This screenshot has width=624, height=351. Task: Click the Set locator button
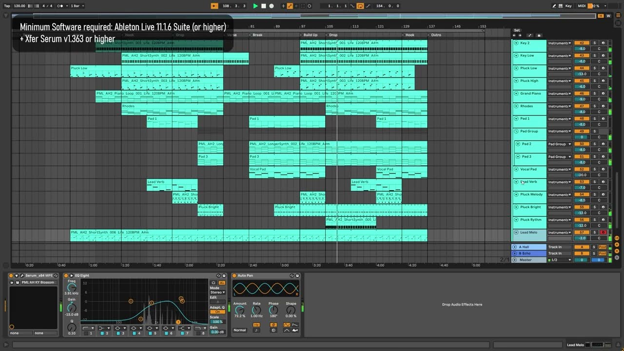[517, 30]
